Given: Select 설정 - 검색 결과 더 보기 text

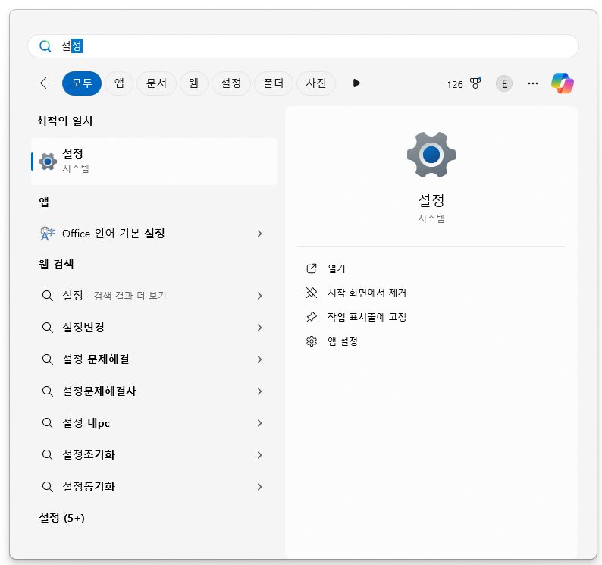Looking at the screenshot, I should (114, 296).
